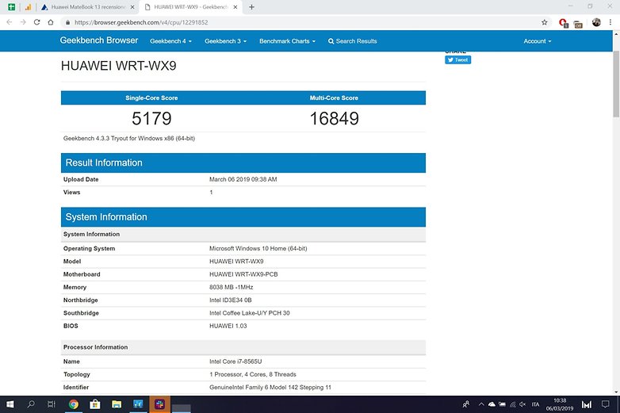Reload the Geekbench page
This screenshot has width=620, height=413.
[36, 22]
